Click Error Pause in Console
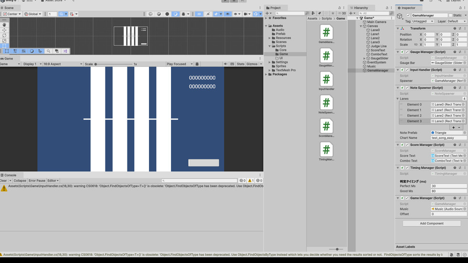Viewport: 468px width, 263px height. coord(37,181)
